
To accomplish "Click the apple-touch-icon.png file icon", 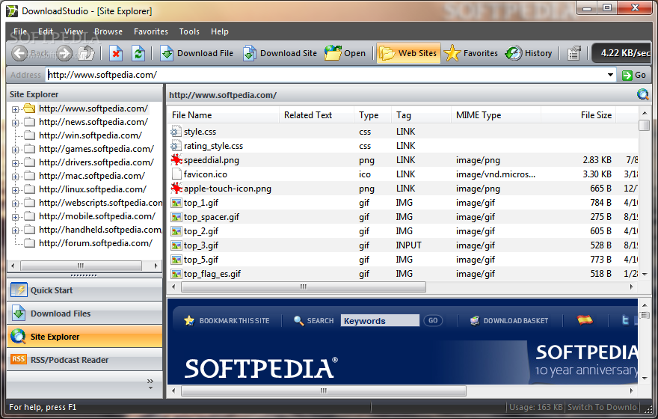I will click(176, 189).
